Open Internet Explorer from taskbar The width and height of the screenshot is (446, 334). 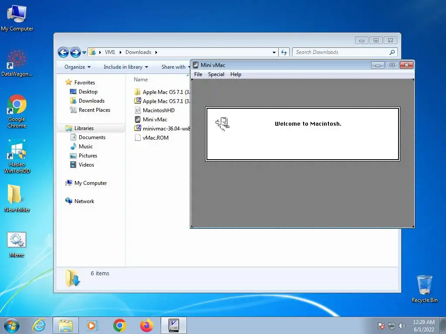(39, 325)
